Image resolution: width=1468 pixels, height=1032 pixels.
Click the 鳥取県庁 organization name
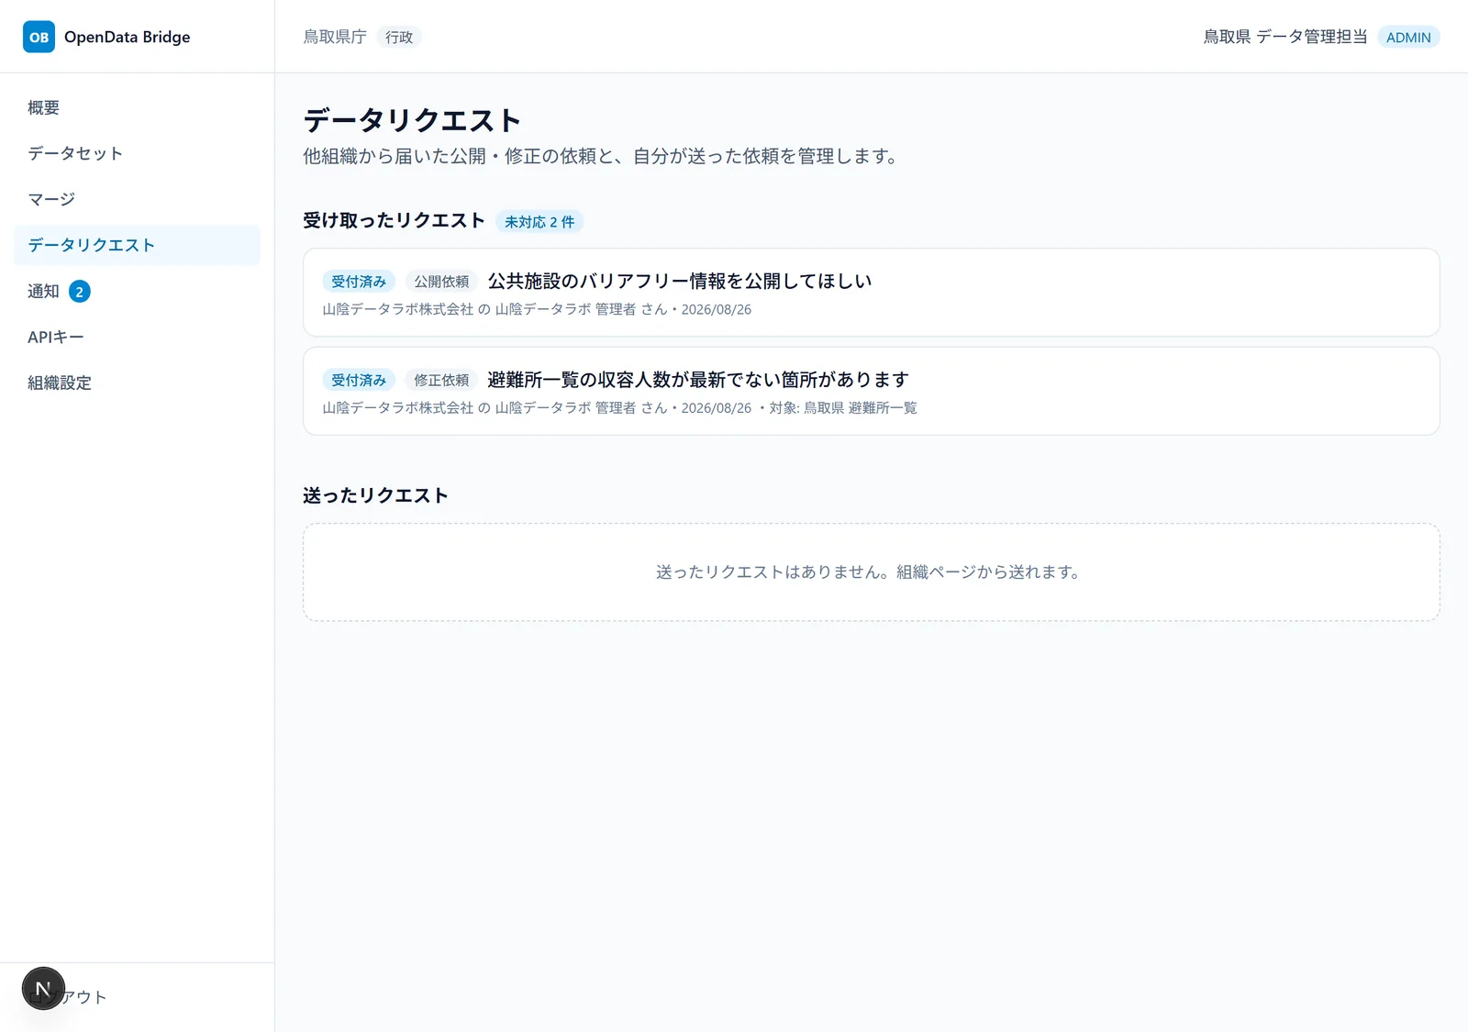[335, 37]
